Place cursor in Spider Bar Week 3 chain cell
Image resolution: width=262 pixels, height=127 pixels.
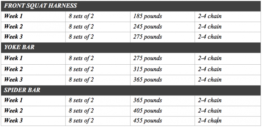tap(228, 121)
